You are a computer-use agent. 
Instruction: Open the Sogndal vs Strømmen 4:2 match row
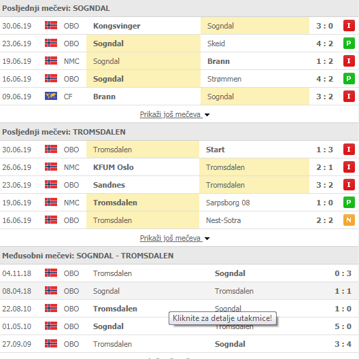179,79
